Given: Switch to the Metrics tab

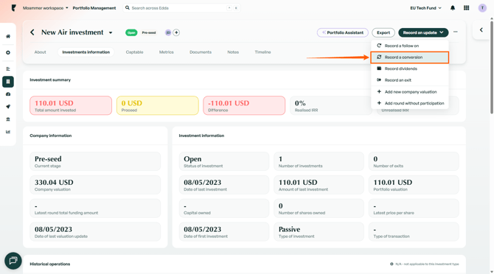Looking at the screenshot, I should coord(167,52).
